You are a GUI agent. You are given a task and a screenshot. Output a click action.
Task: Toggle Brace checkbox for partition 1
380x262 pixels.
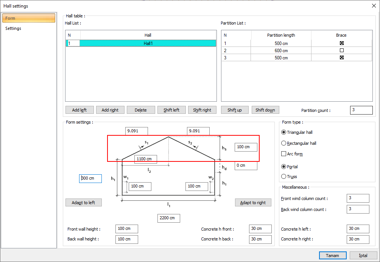click(341, 43)
